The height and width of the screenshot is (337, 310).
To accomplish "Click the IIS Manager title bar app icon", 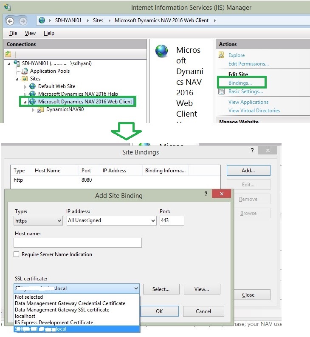I will click(7, 7).
